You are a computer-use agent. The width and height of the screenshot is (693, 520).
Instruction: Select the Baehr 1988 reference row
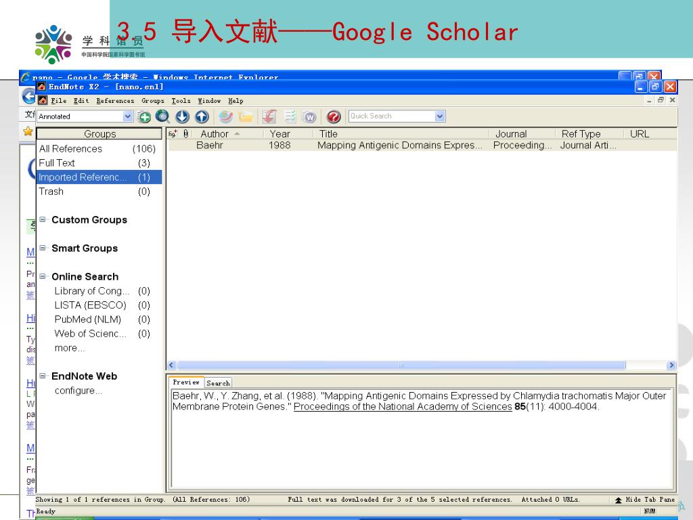pos(422,145)
